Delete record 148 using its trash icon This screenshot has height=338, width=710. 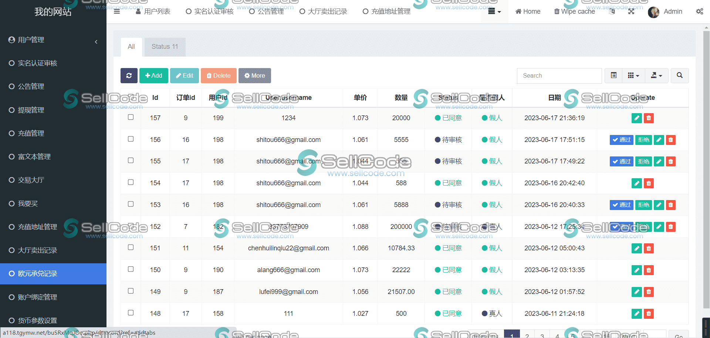click(x=648, y=314)
